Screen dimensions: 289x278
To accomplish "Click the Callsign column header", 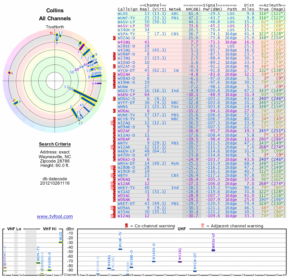I will click(128, 9).
